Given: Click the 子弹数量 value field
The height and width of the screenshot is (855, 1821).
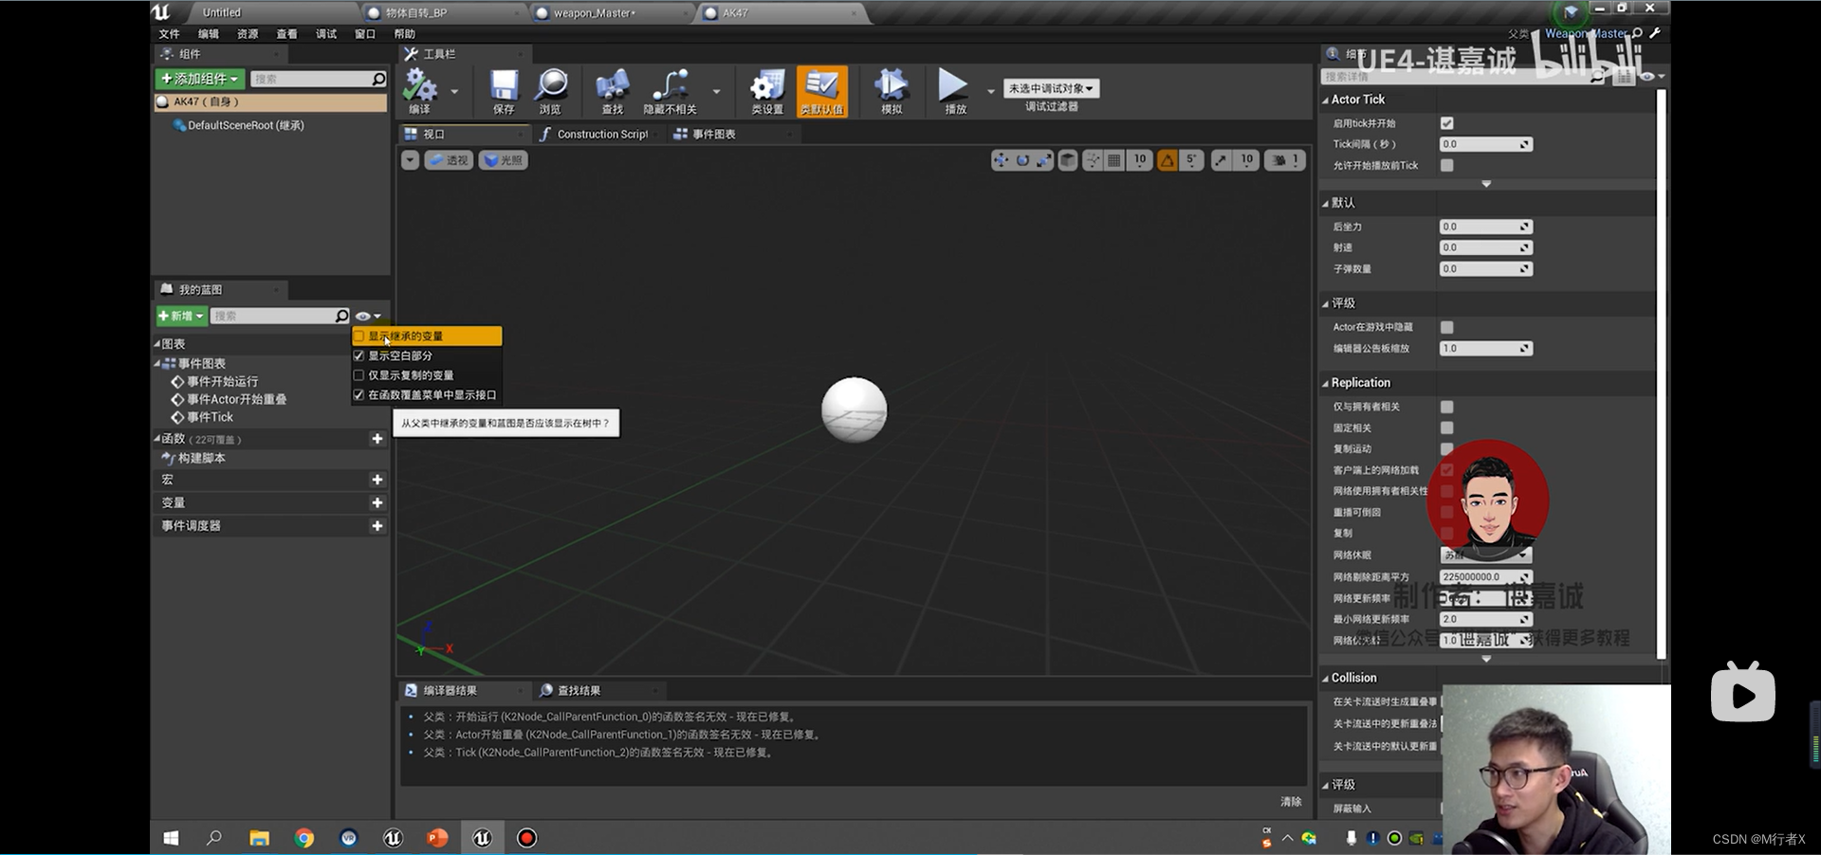Looking at the screenshot, I should (x=1485, y=269).
